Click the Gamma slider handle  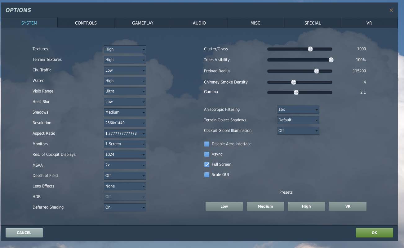296,92
